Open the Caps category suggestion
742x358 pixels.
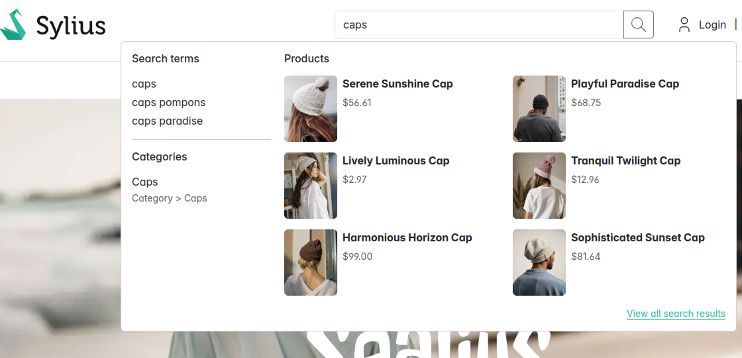coord(145,182)
